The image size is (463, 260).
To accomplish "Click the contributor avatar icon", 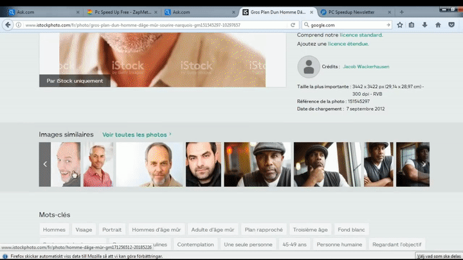I will click(309, 66).
